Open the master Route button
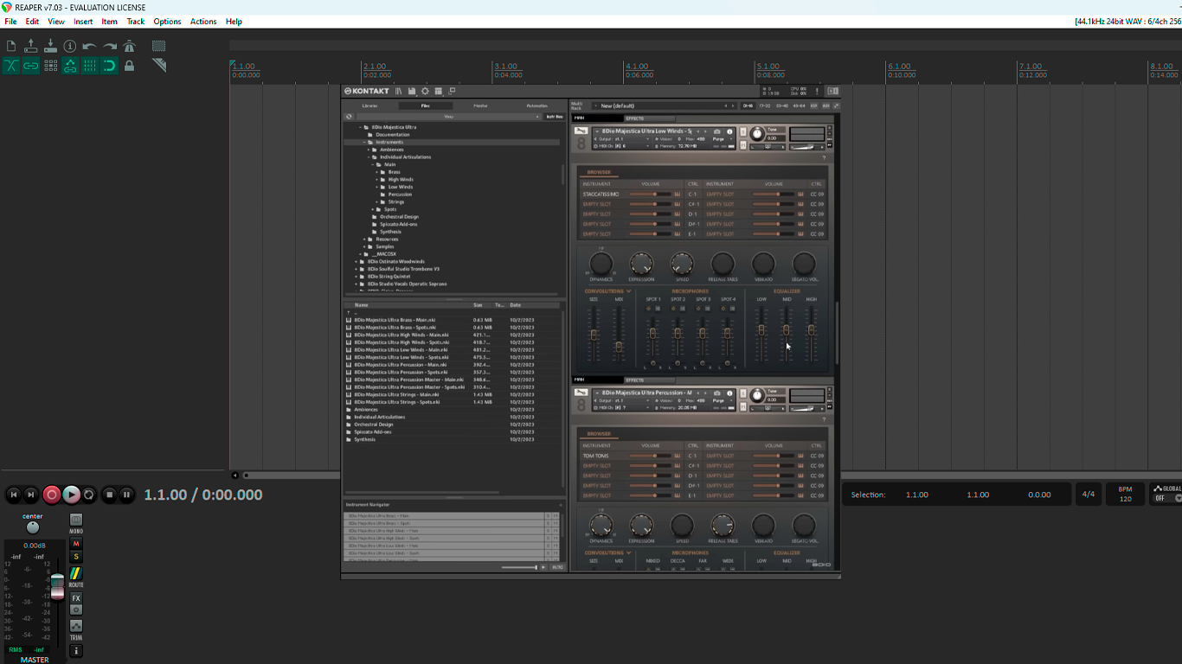Viewport: 1182px width, 664px height. [x=76, y=574]
